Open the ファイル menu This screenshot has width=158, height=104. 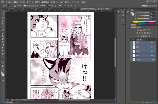[x=9, y=2]
